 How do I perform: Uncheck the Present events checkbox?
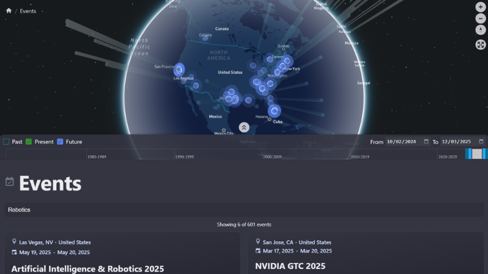pyautogui.click(x=29, y=142)
